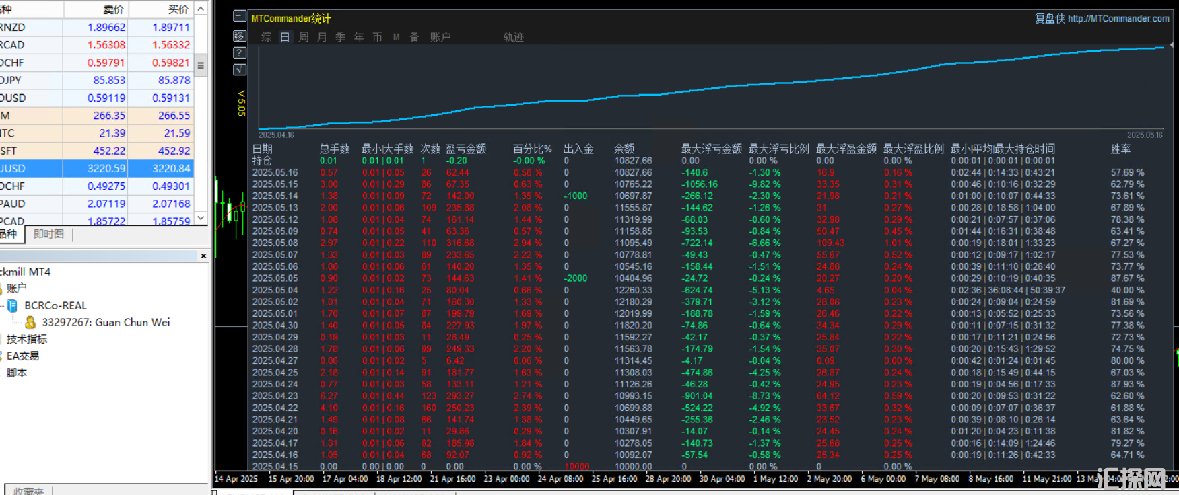Select 脚本 in navigator tree
Screen dimensions: 1179x495
click(x=17, y=373)
